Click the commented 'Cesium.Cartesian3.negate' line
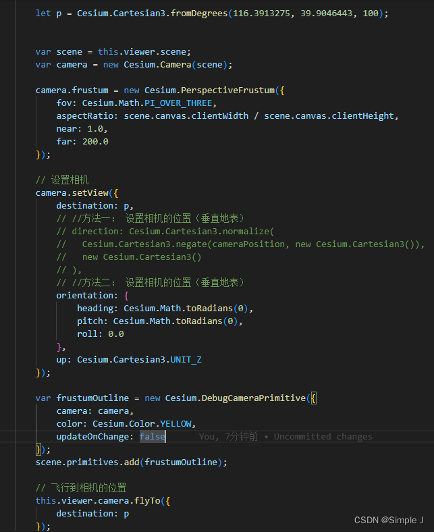The width and height of the screenshot is (434, 532). point(240,244)
